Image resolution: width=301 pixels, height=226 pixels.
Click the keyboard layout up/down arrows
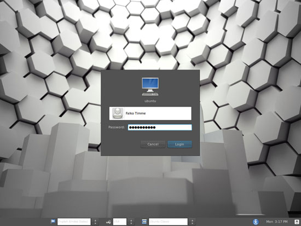[131, 222]
